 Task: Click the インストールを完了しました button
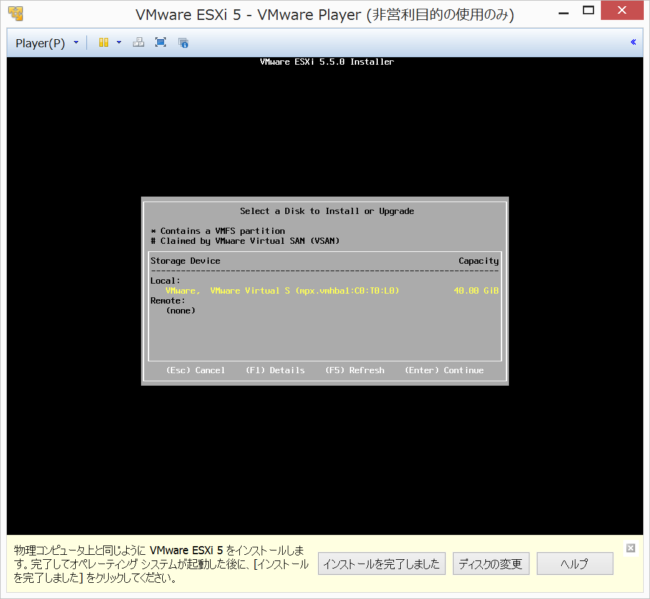point(381,564)
